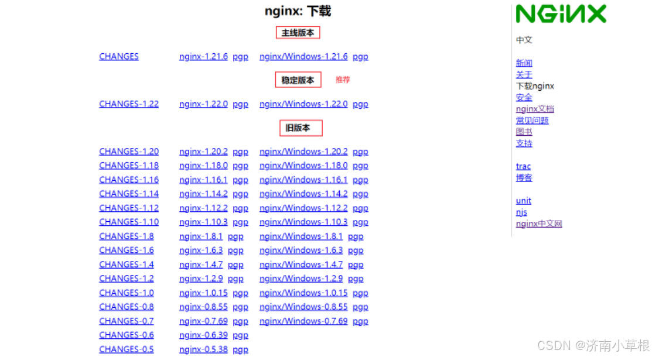This screenshot has height=357, width=652.
Task: Open 常见问题 sidebar link
Action: point(532,121)
